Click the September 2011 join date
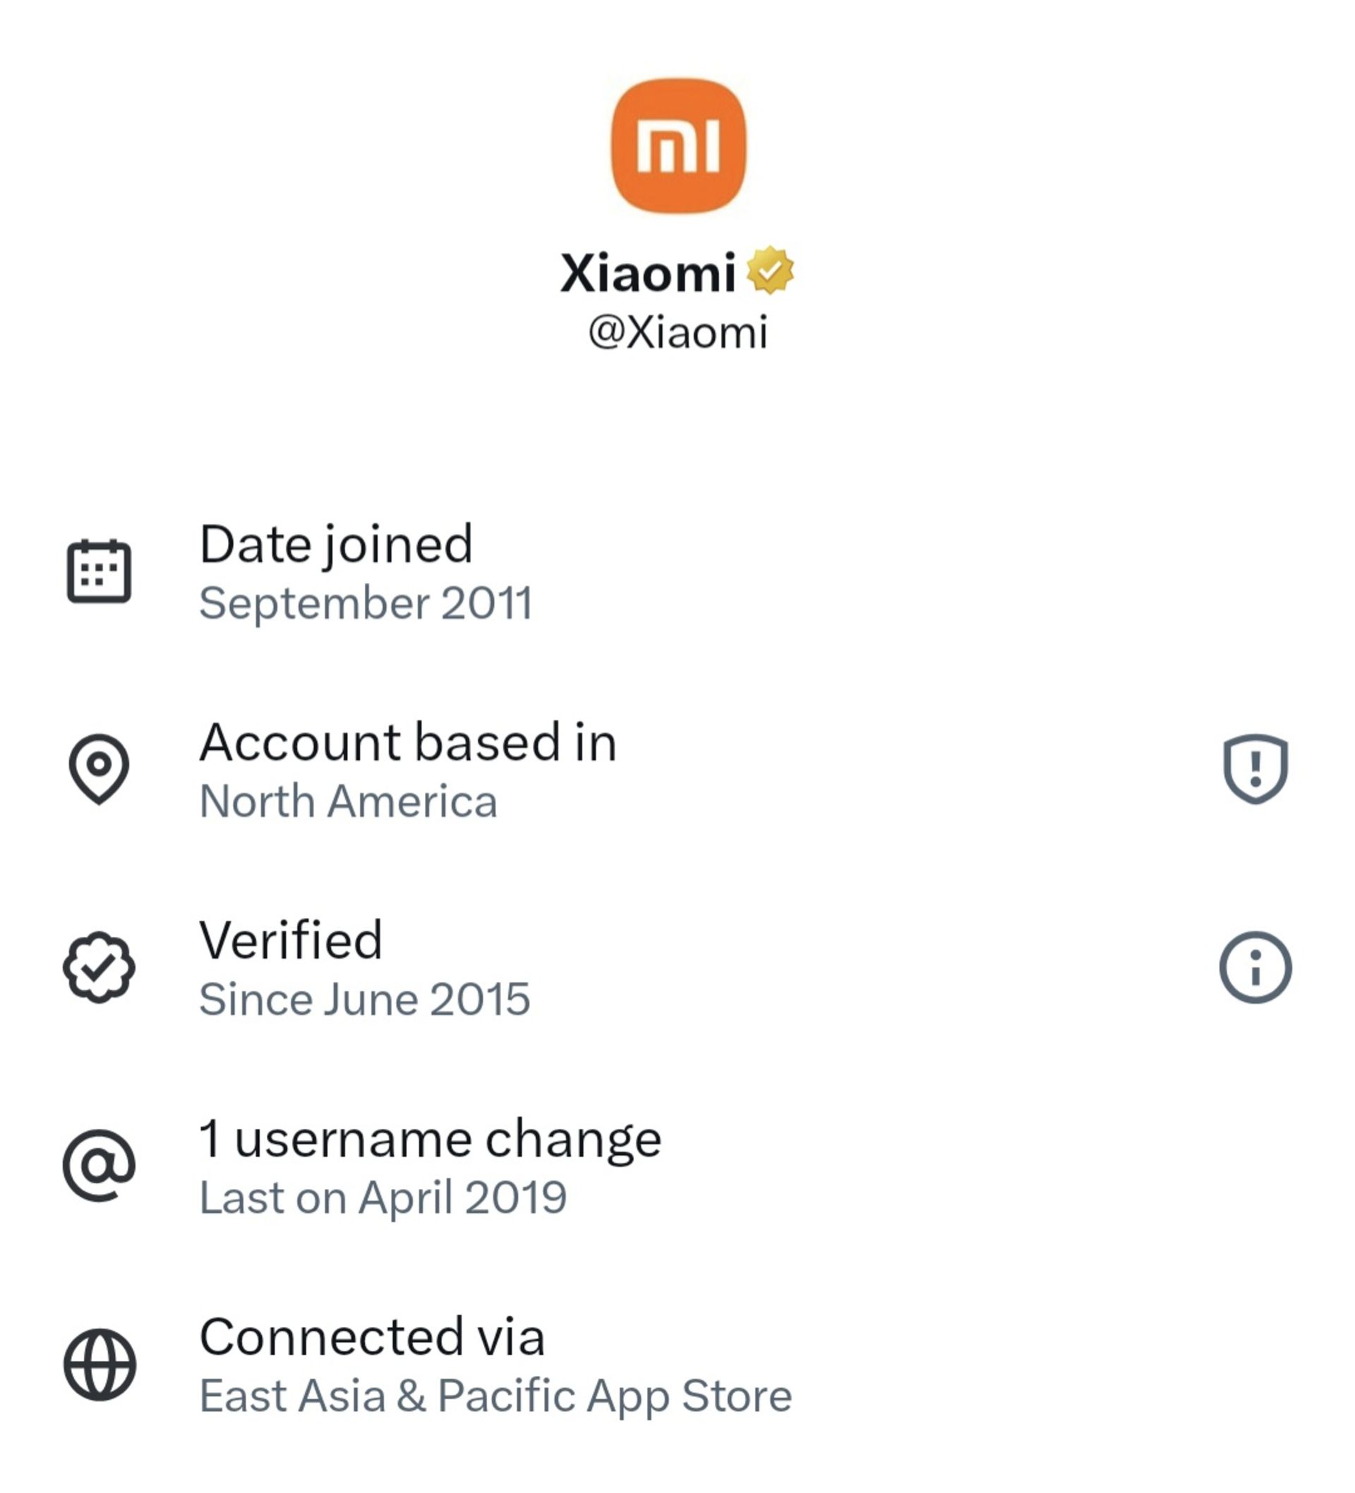Viewport: 1355px width, 1493px height. pos(366,603)
